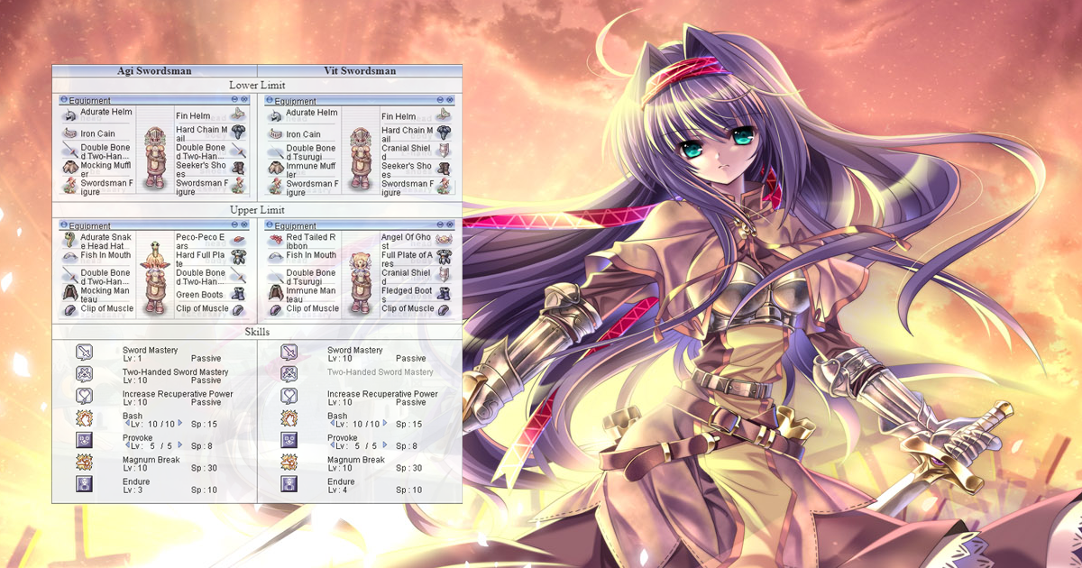The image size is (1082, 568).
Task: Click Immune Muffler icon in Vit Lower Limit equipment
Action: [x=275, y=168]
